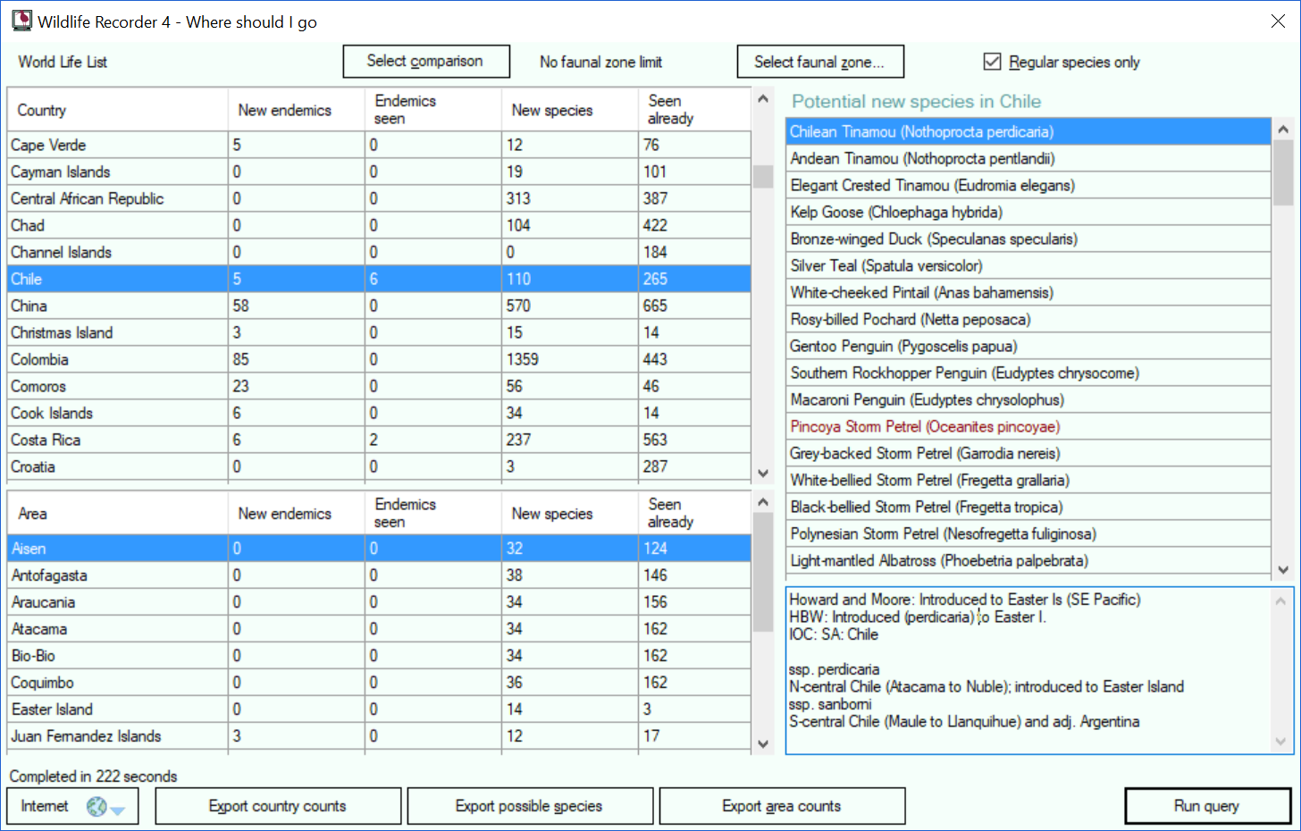Select the Bio-Bio area row
This screenshot has height=831, width=1301.
[x=379, y=656]
